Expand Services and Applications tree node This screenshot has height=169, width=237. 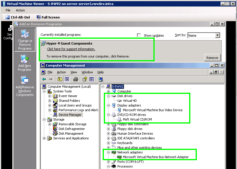[44, 138]
